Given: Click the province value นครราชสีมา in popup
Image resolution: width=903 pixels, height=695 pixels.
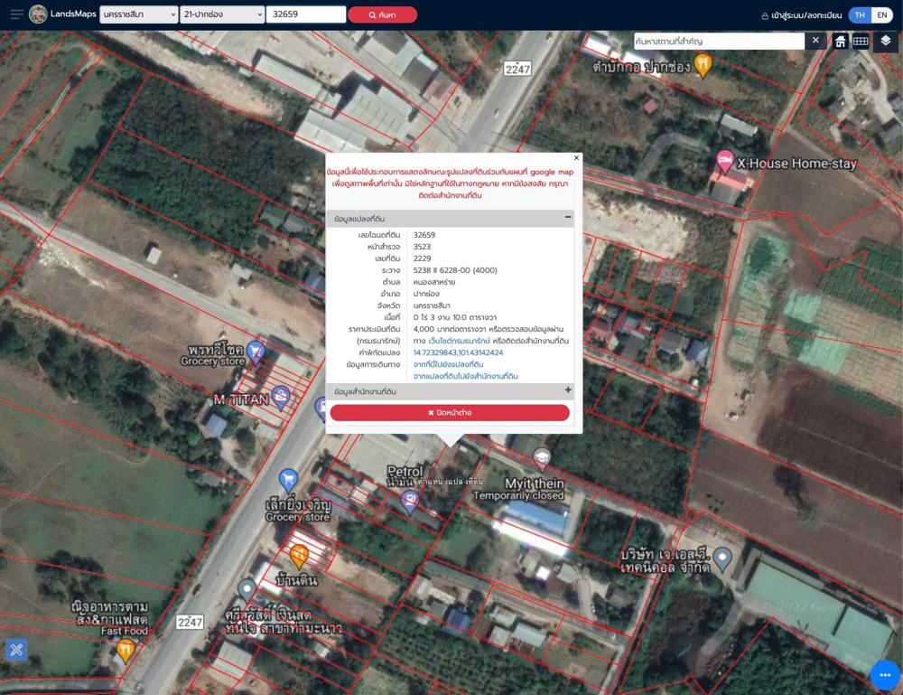Looking at the screenshot, I should click(x=432, y=305).
